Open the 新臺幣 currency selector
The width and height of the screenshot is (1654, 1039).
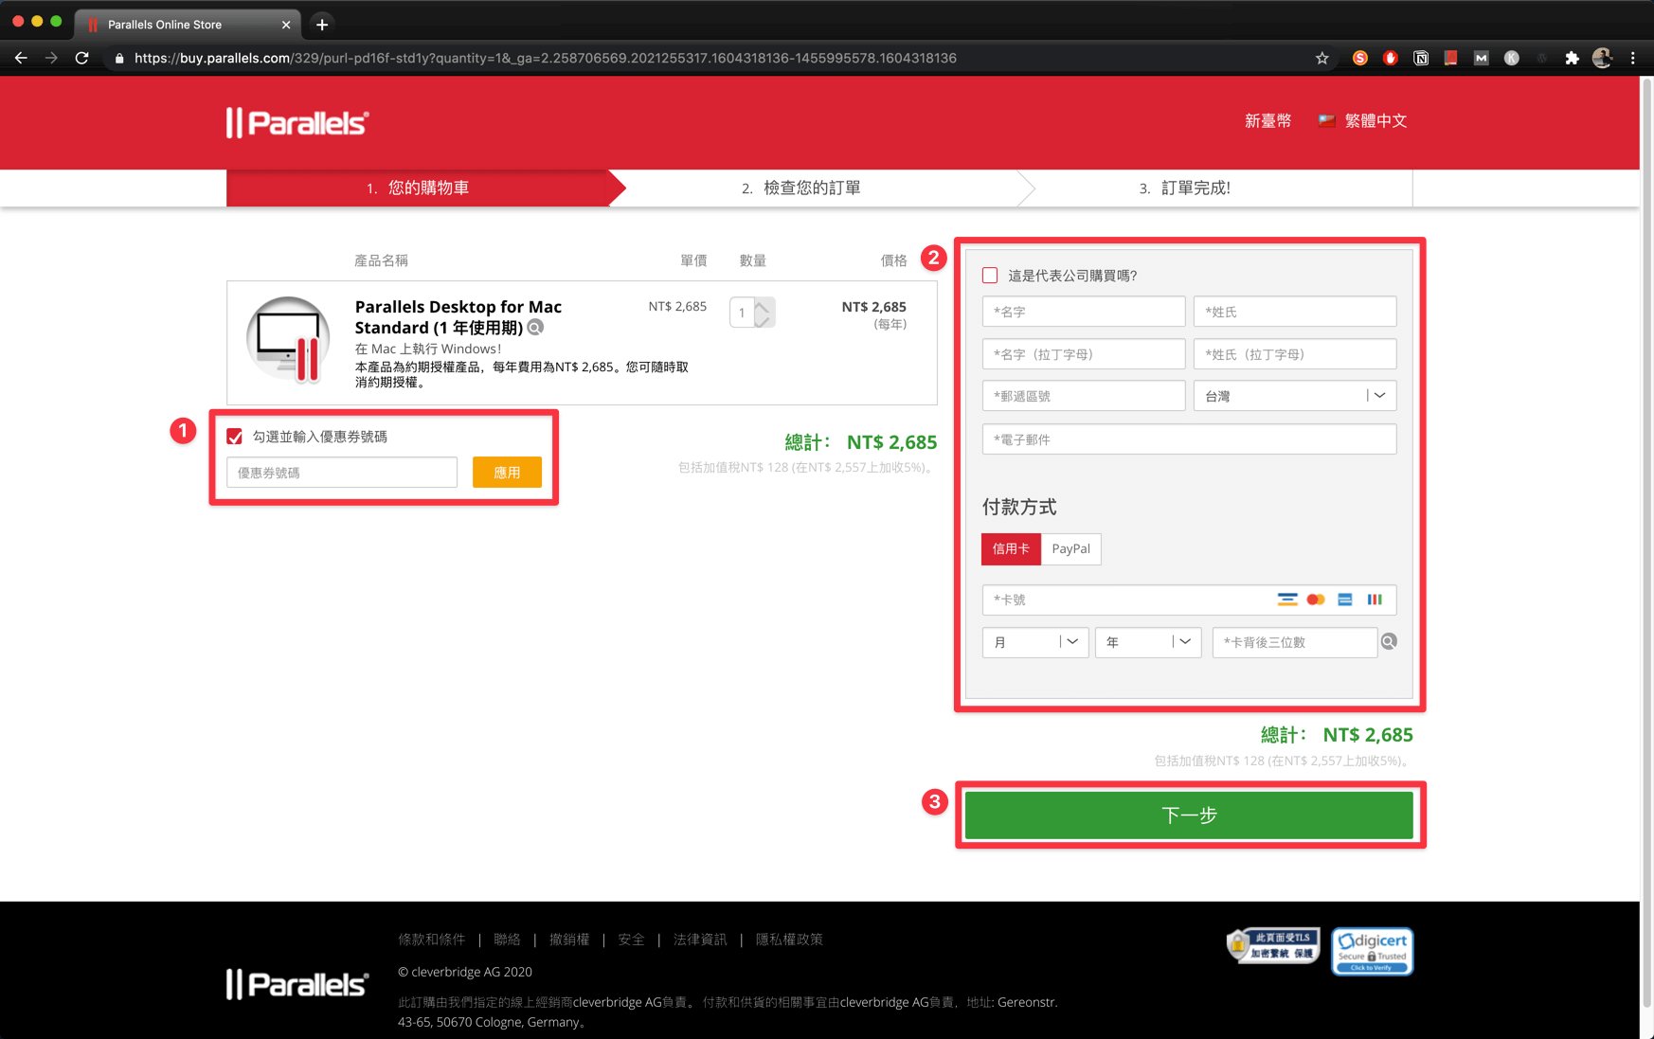click(1267, 121)
